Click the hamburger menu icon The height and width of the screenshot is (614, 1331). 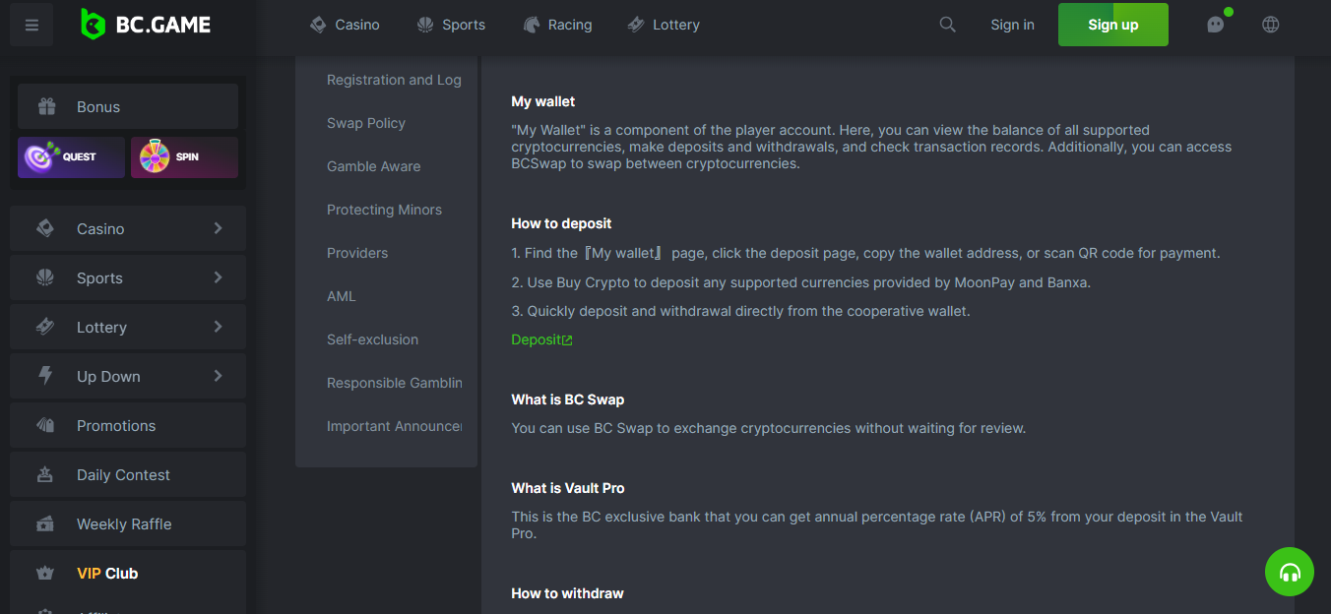32,26
